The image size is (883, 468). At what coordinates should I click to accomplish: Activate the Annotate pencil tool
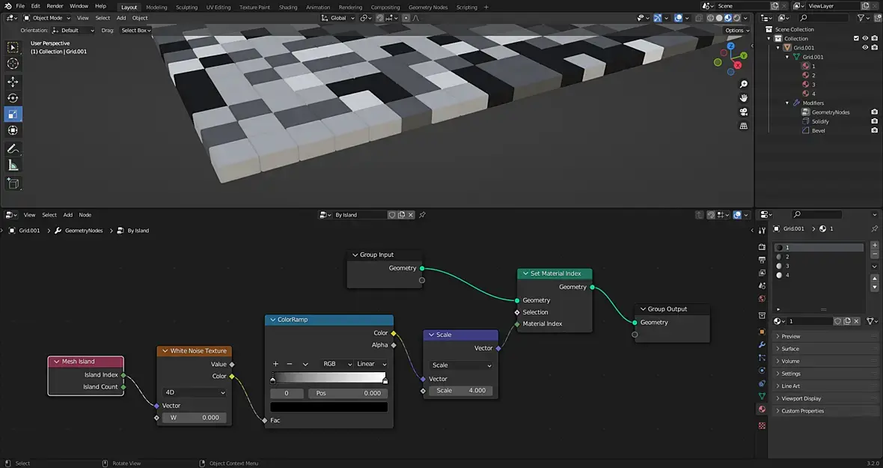point(13,149)
